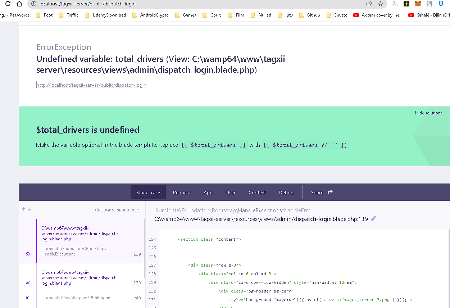
Task: Open the Traffic bookmarks folder
Action: point(68,15)
